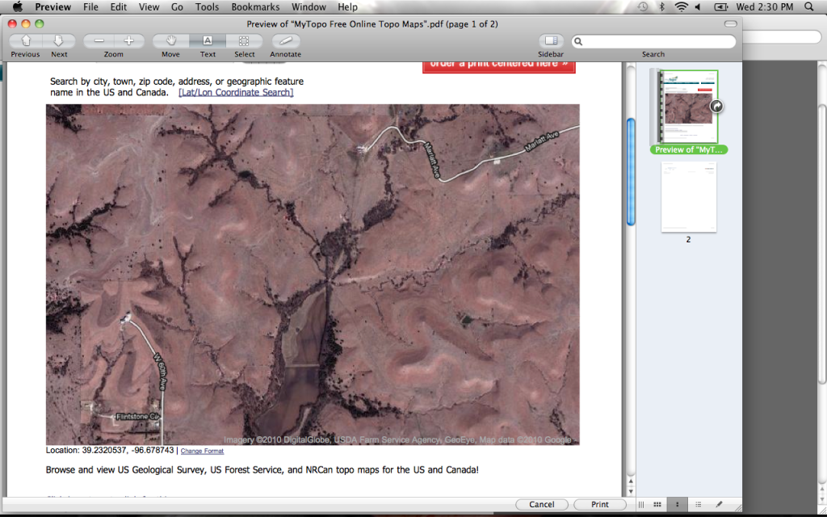Select the Move hand tool

pos(170,40)
